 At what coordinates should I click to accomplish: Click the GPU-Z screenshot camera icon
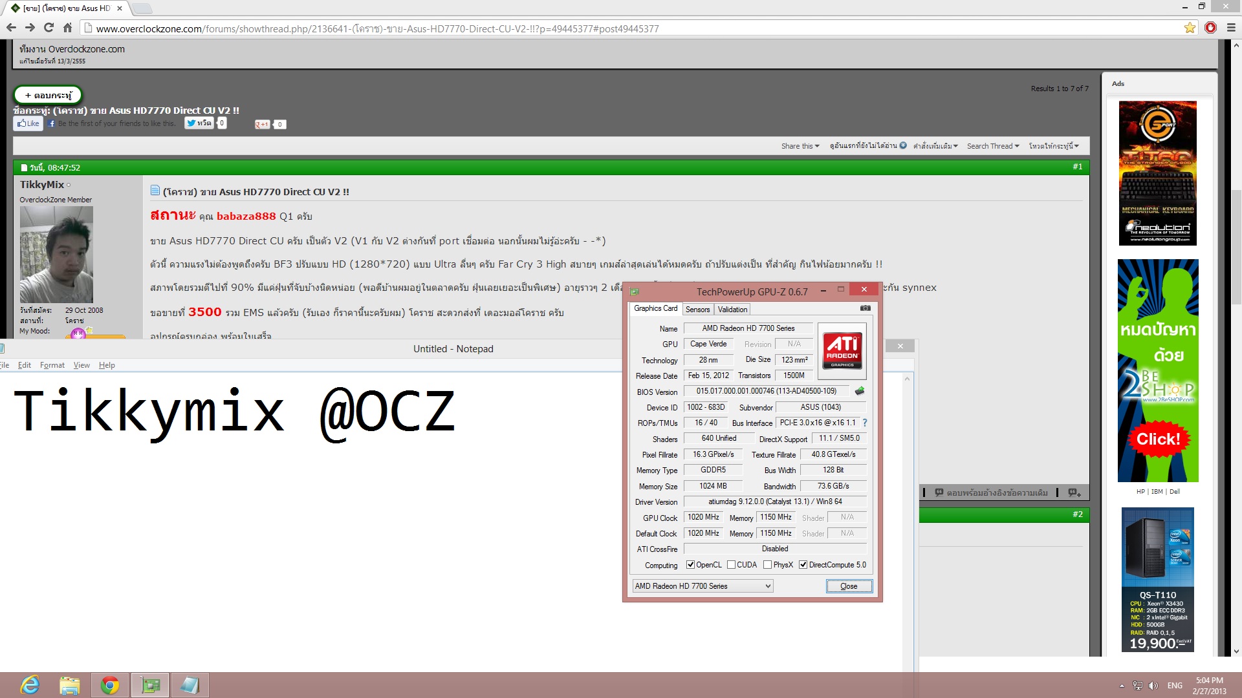865,308
